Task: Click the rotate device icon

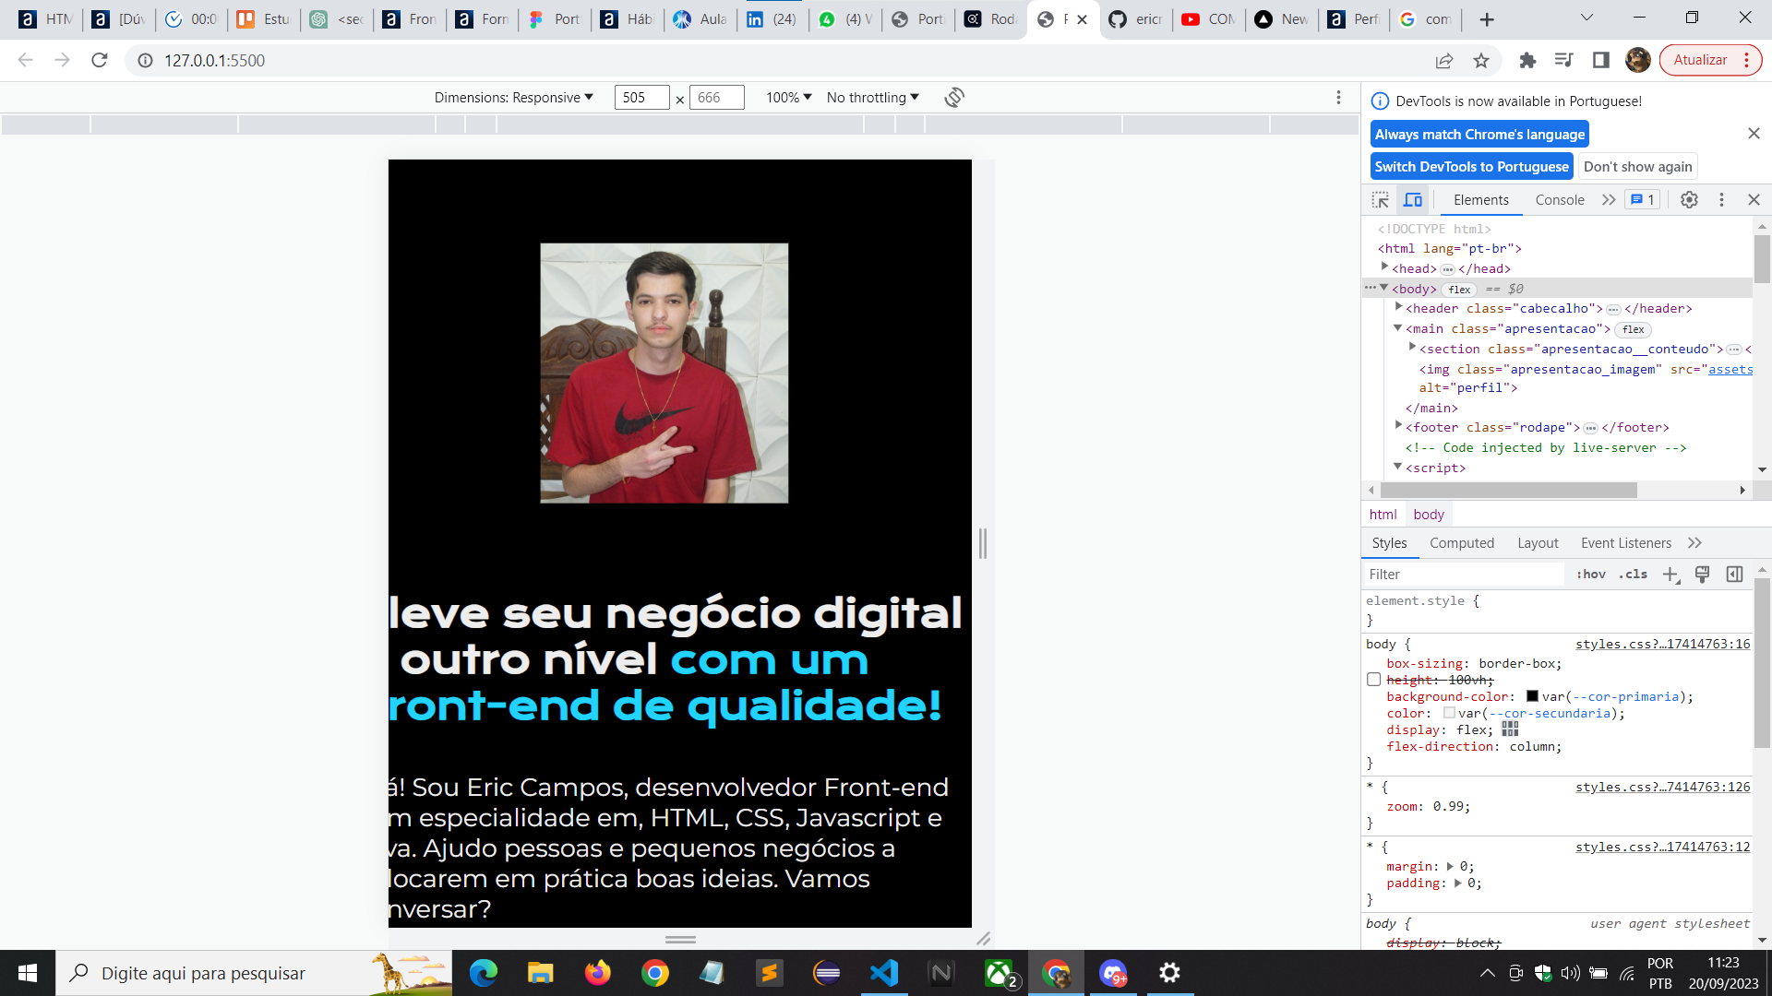Action: pos(954,97)
